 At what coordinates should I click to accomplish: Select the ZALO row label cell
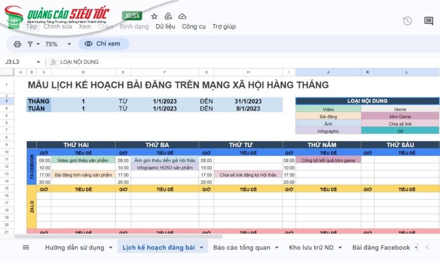(x=32, y=206)
